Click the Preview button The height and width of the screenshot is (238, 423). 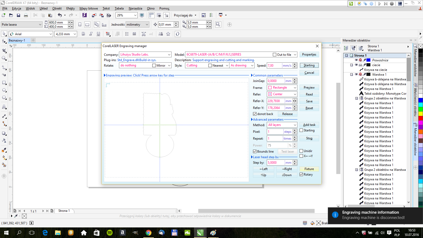(x=309, y=88)
